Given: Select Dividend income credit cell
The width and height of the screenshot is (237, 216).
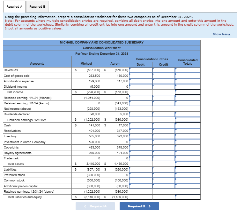Looking at the screenshot, I should [164, 87].
